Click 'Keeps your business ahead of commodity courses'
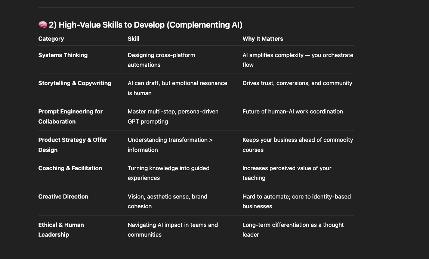Viewport: 429px width, 259px height. 297,145
